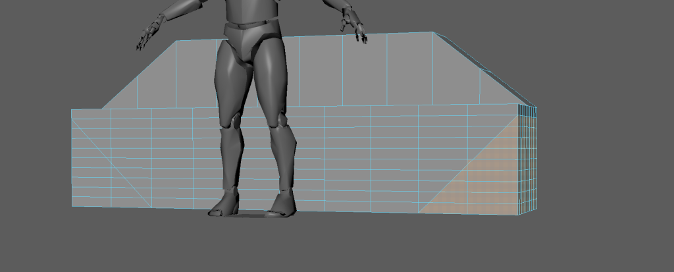
Task: Click the robot's knee joint on the right
Action: pyautogui.click(x=281, y=121)
